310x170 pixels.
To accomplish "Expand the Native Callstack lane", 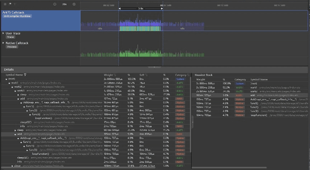I will [3, 42].
